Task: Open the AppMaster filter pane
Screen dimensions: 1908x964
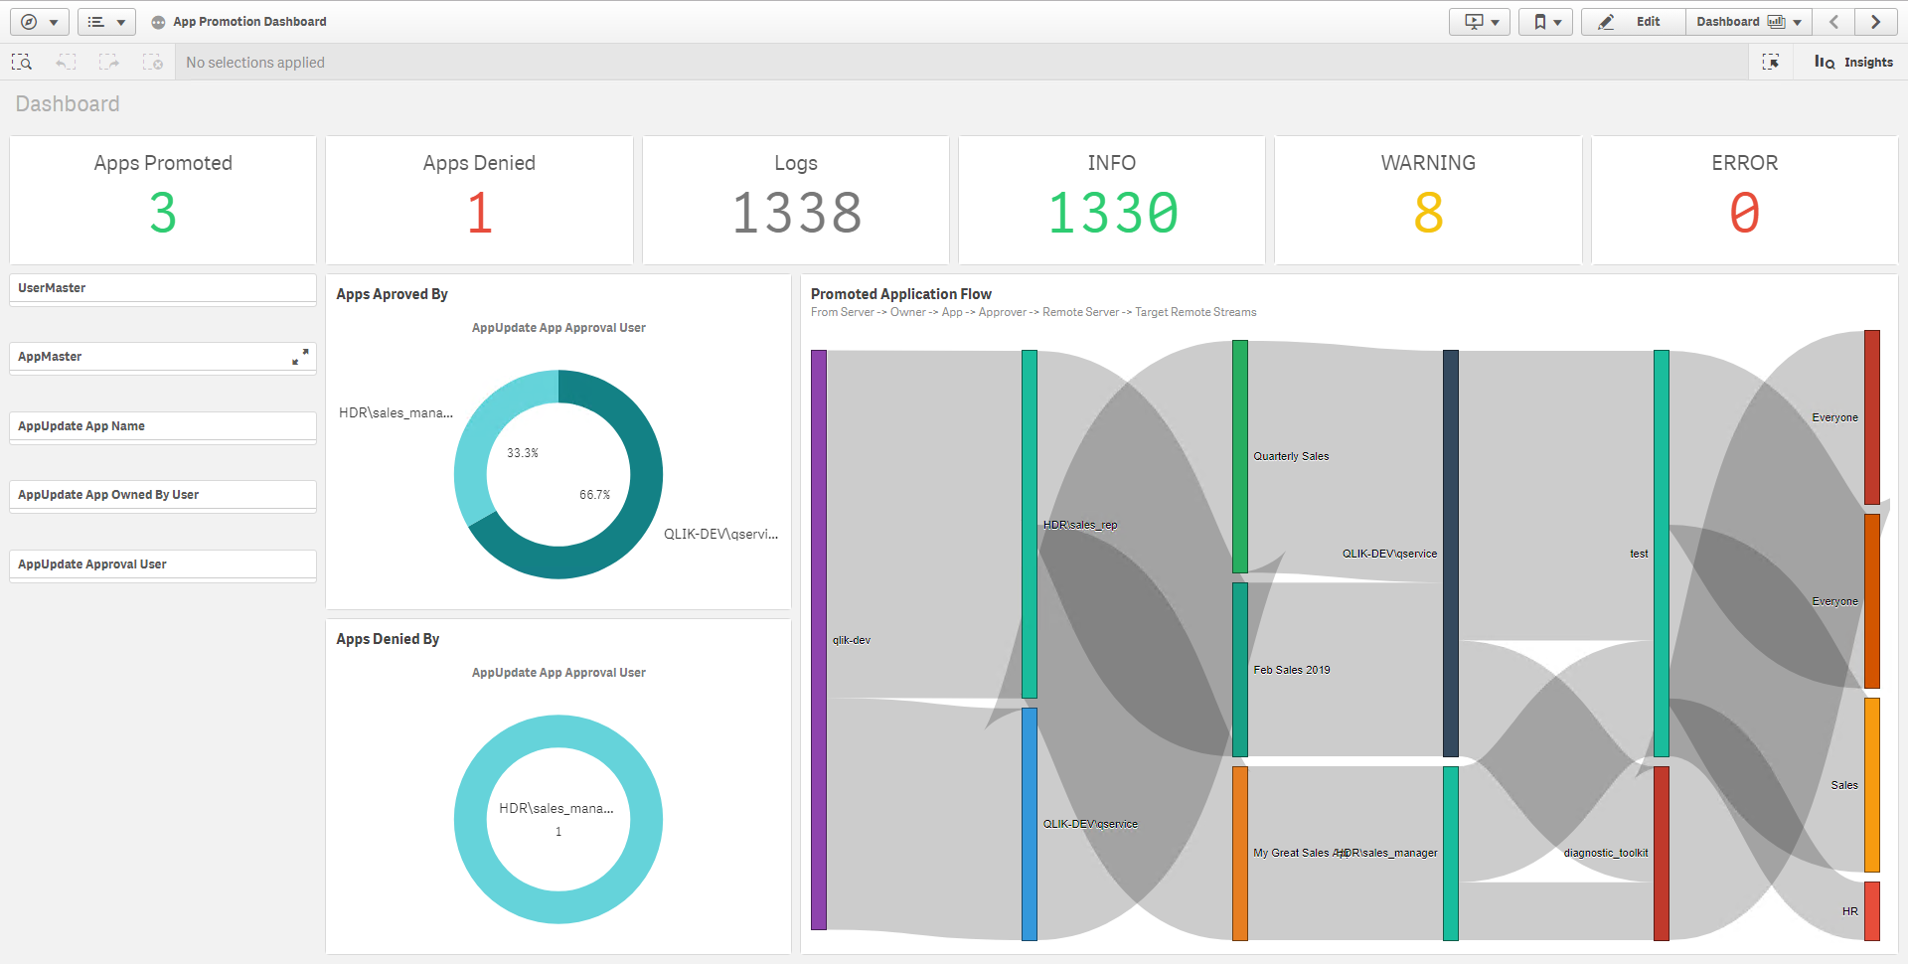Action: [x=163, y=357]
